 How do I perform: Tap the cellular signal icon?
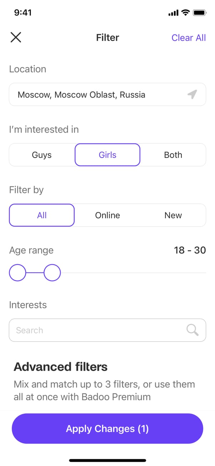click(x=173, y=13)
